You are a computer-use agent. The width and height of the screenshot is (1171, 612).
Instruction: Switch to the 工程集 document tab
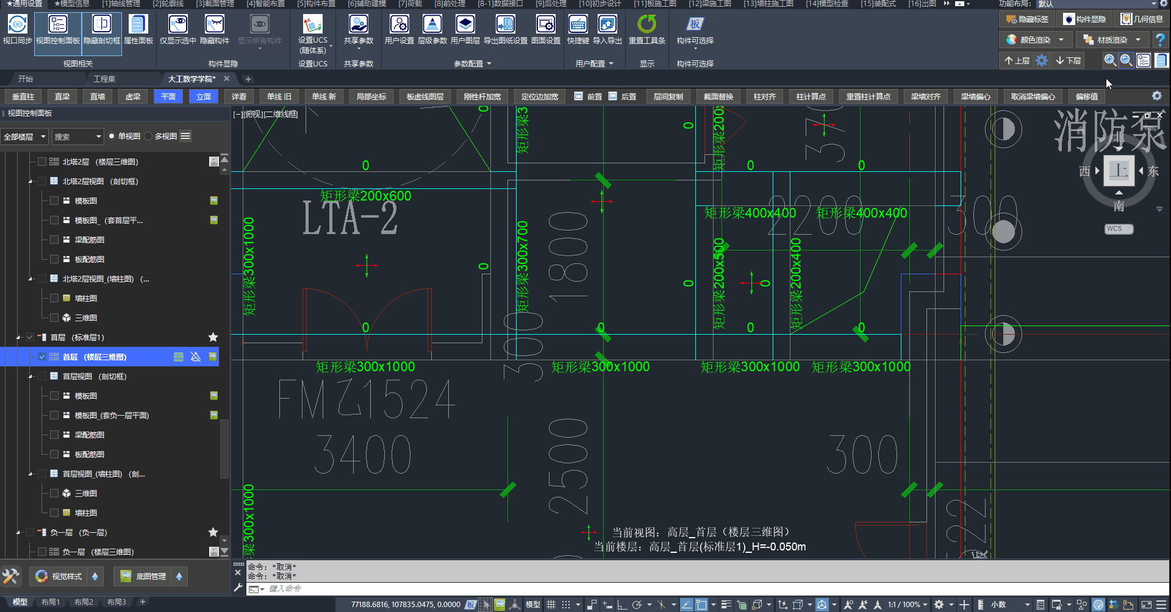104,79
